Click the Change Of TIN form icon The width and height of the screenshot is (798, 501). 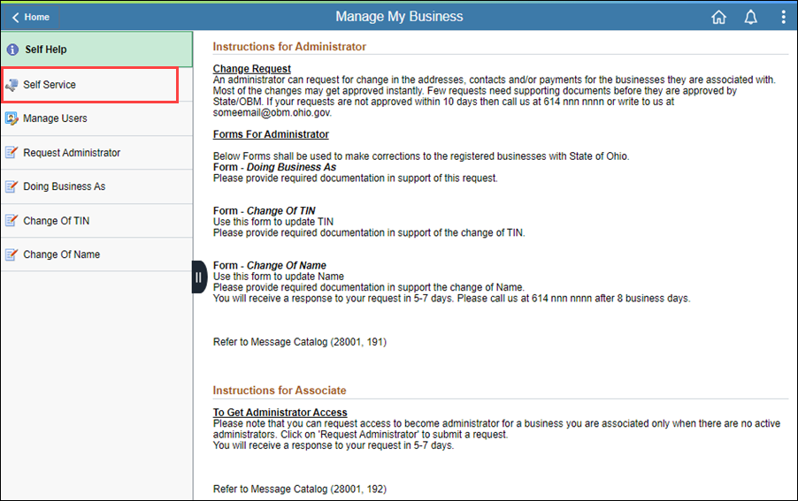(x=12, y=221)
